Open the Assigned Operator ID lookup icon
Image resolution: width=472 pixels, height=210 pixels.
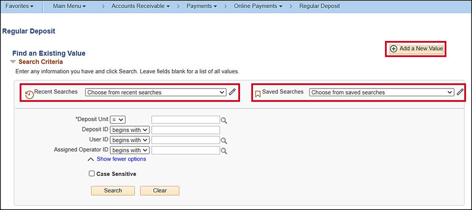click(x=224, y=151)
